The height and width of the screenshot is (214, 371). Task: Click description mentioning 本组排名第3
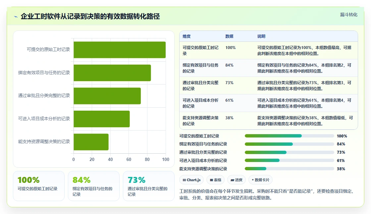tap(304, 85)
